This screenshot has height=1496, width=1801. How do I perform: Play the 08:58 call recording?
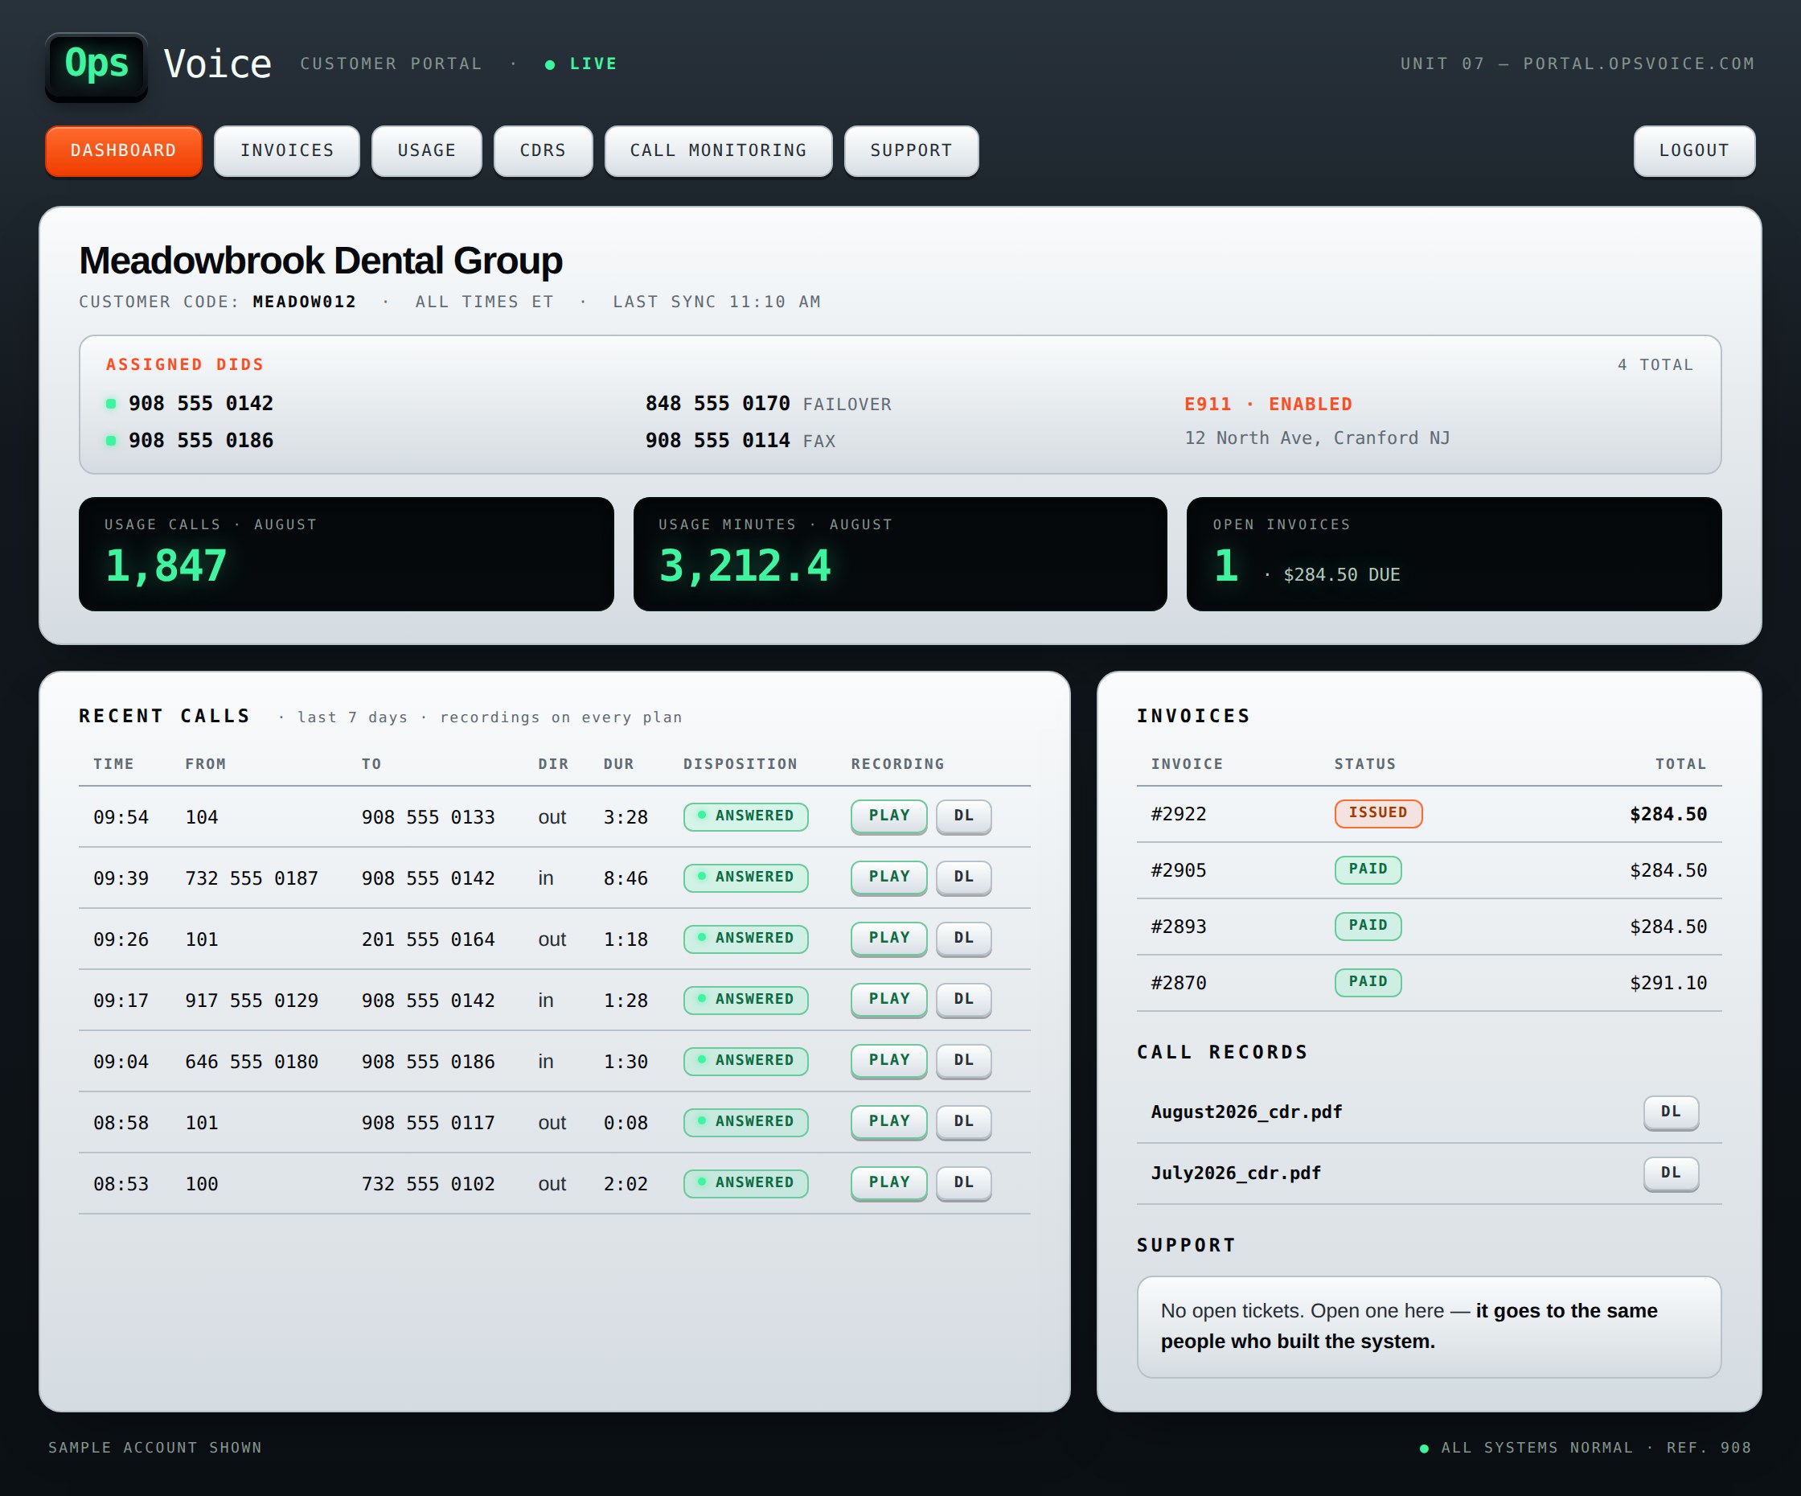coord(888,1121)
